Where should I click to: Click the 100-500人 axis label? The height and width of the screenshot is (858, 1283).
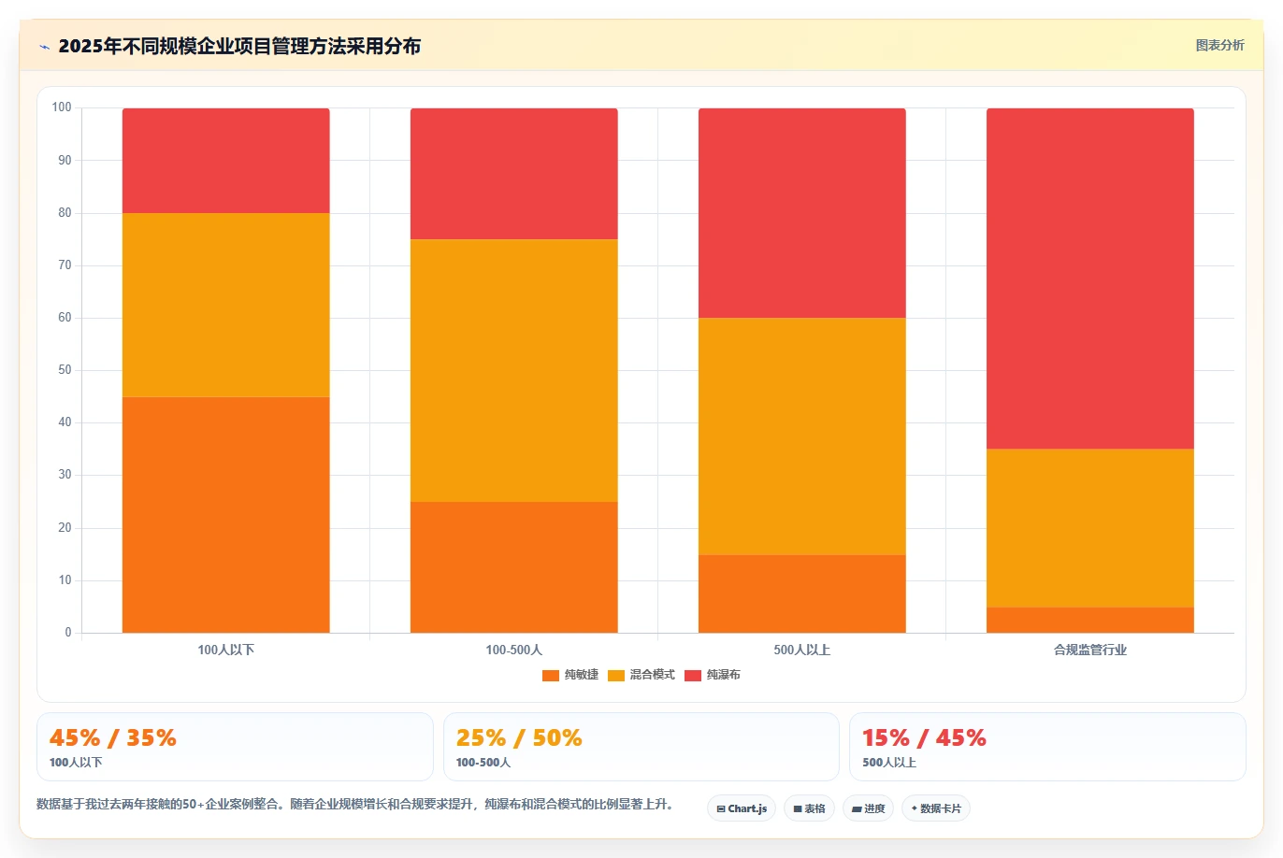click(x=514, y=650)
